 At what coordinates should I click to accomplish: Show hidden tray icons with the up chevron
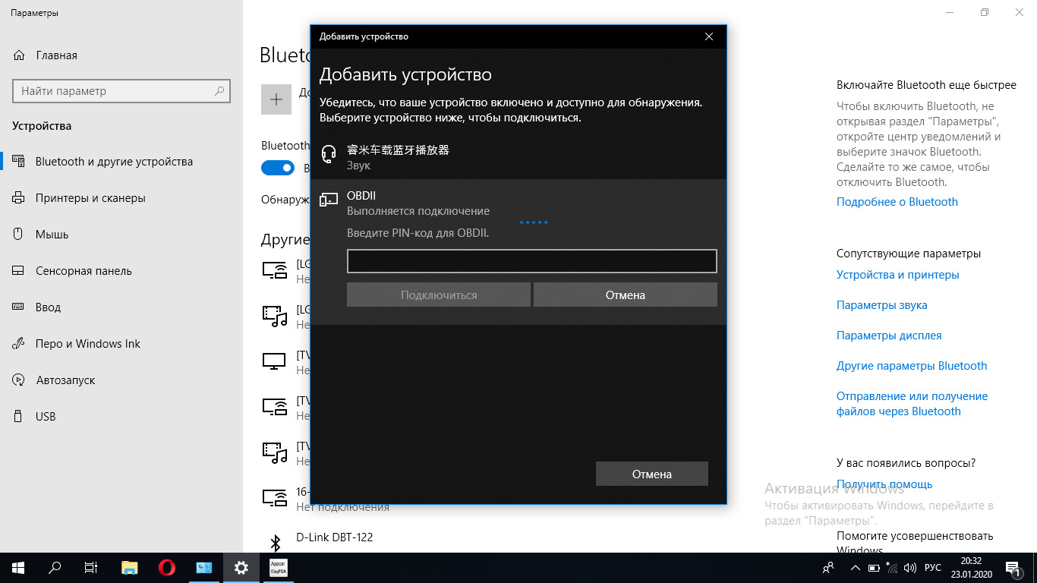[856, 567]
